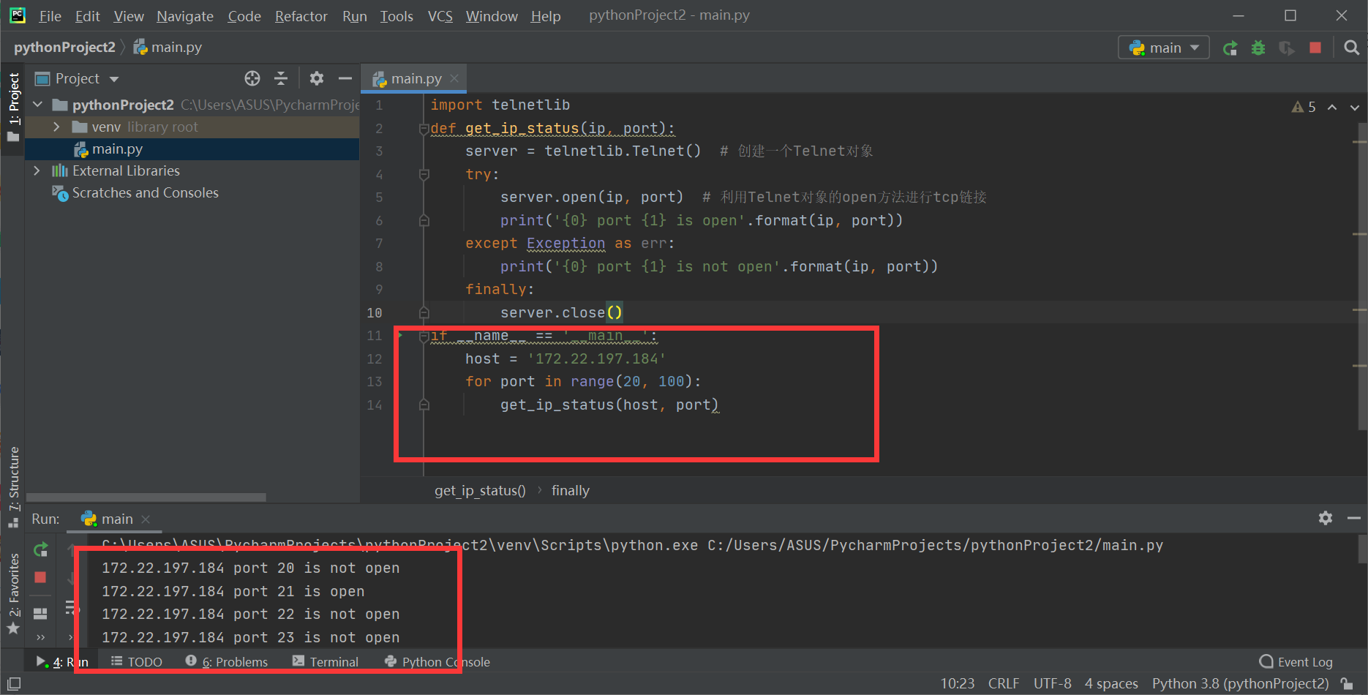
Task: Open the Navigate menu
Action: tap(185, 16)
